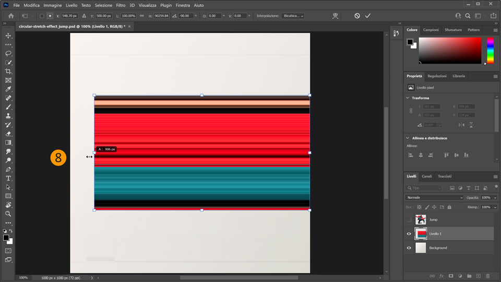This screenshot has width=501, height=282.
Task: Select the Eyedropper tool
Action: (8, 89)
